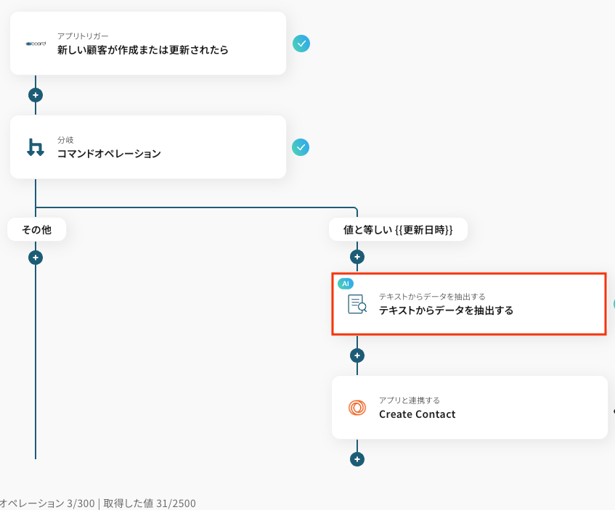This screenshot has height=510, width=615.
Task: Click check mark beside 新しい顧客が作成または更新されたら
Action: pyautogui.click(x=301, y=44)
